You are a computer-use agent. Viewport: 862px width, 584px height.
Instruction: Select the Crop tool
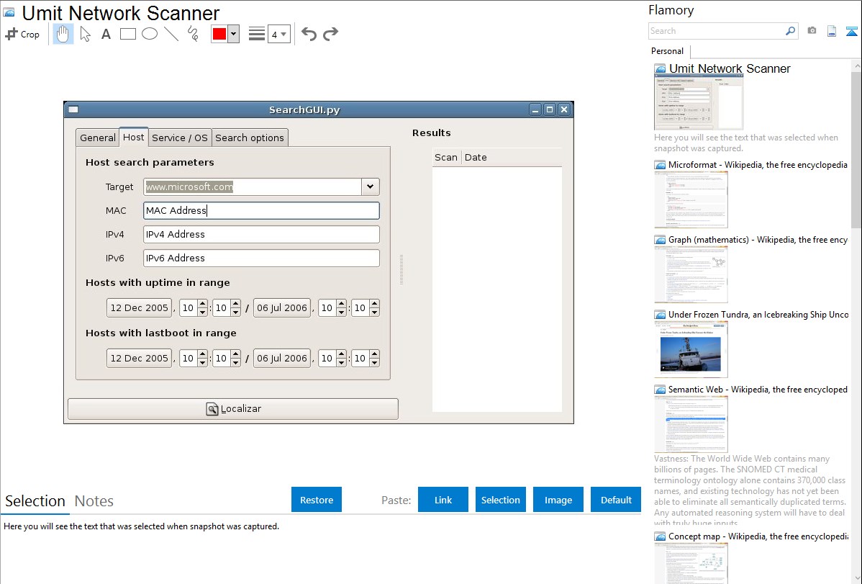point(22,34)
